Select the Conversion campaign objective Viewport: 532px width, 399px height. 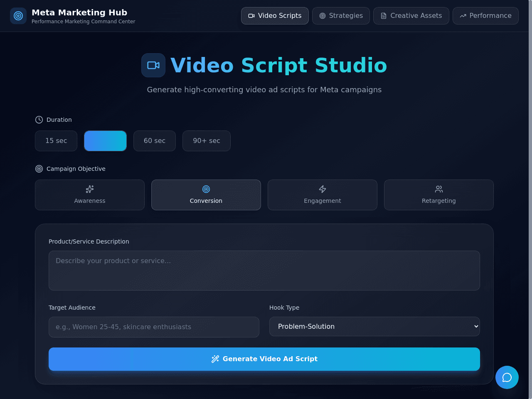pos(206,195)
